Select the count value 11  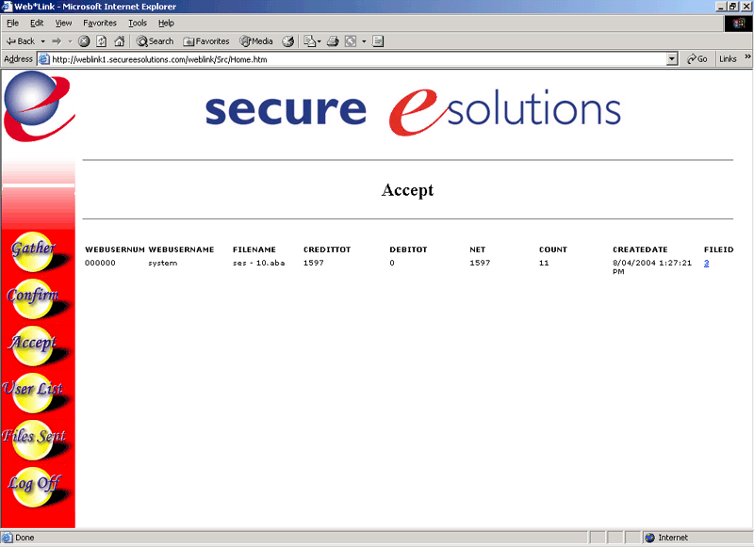(x=544, y=264)
